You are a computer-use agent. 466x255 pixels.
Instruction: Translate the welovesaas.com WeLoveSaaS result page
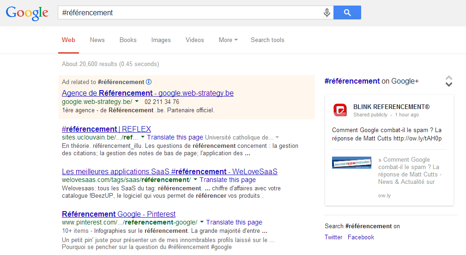[x=228, y=180]
